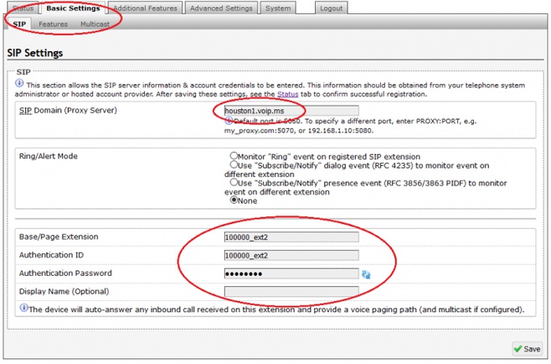Click the default port info icon
Viewport: 551px width, 364px height.
pyautogui.click(x=229, y=121)
